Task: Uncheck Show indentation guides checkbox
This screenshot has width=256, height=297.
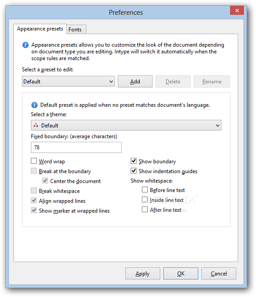Action: click(133, 171)
